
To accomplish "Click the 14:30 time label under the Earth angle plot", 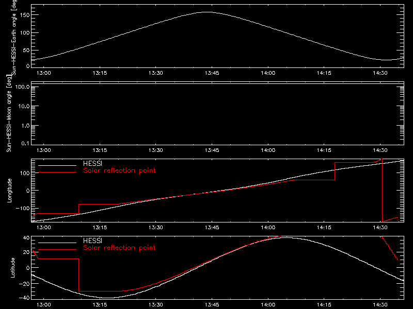I will pos(380,73).
